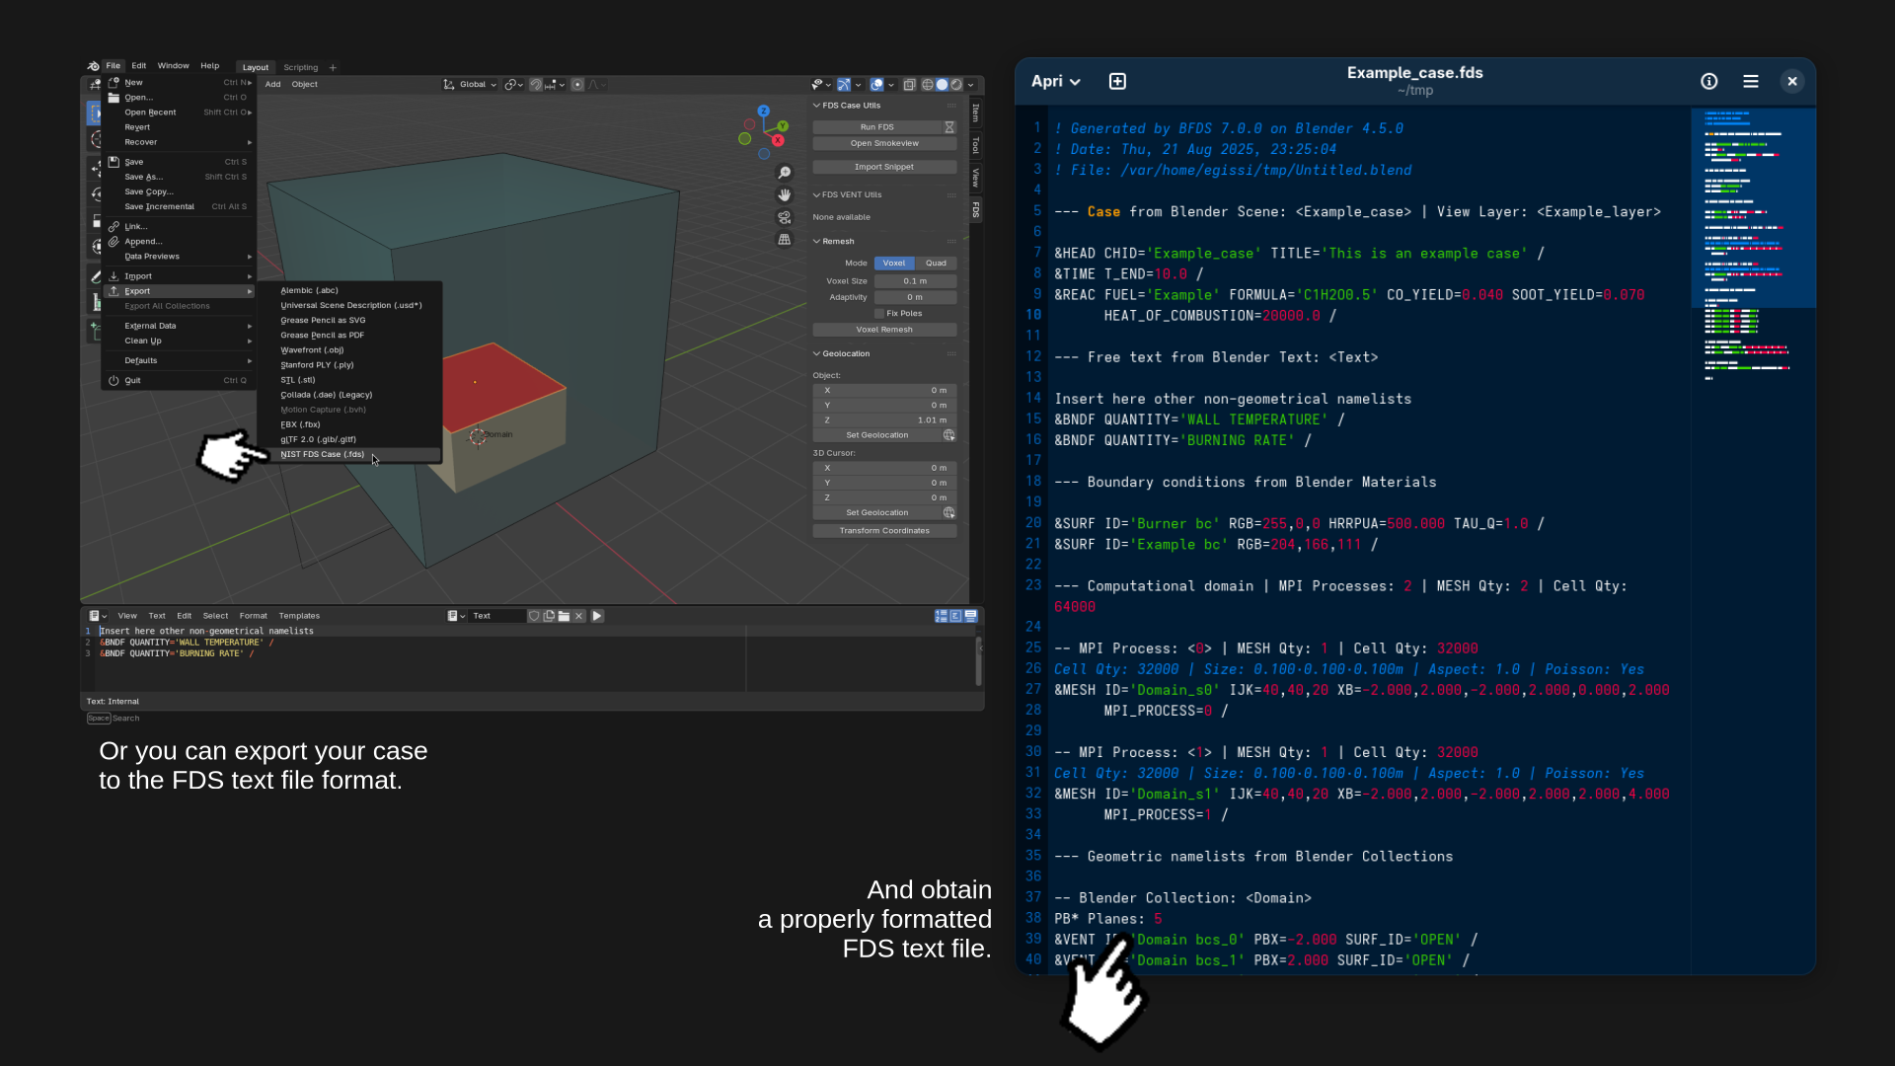Toggle show overlays button
Viewport: 1895px width, 1066px height.
tap(876, 85)
